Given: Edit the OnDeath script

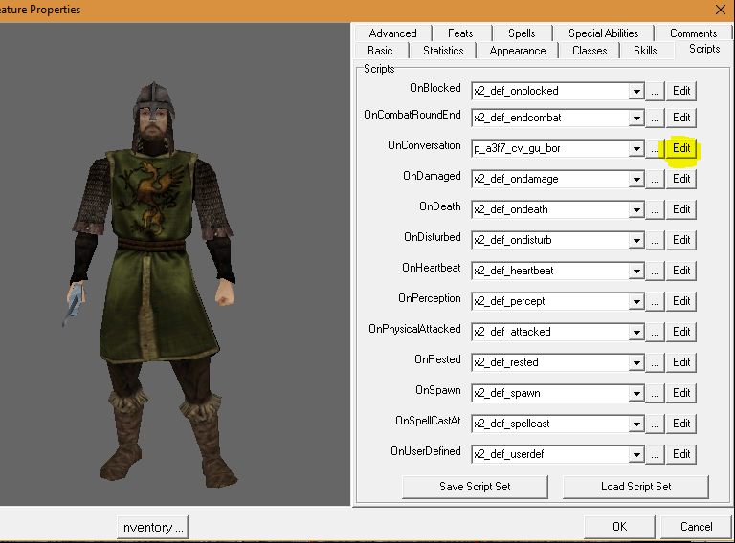Looking at the screenshot, I should [681, 209].
